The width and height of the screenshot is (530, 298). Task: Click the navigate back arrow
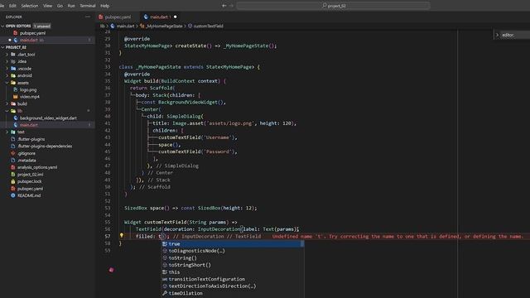[x=224, y=6]
